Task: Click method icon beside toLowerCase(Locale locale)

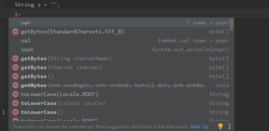Action: (x=15, y=103)
